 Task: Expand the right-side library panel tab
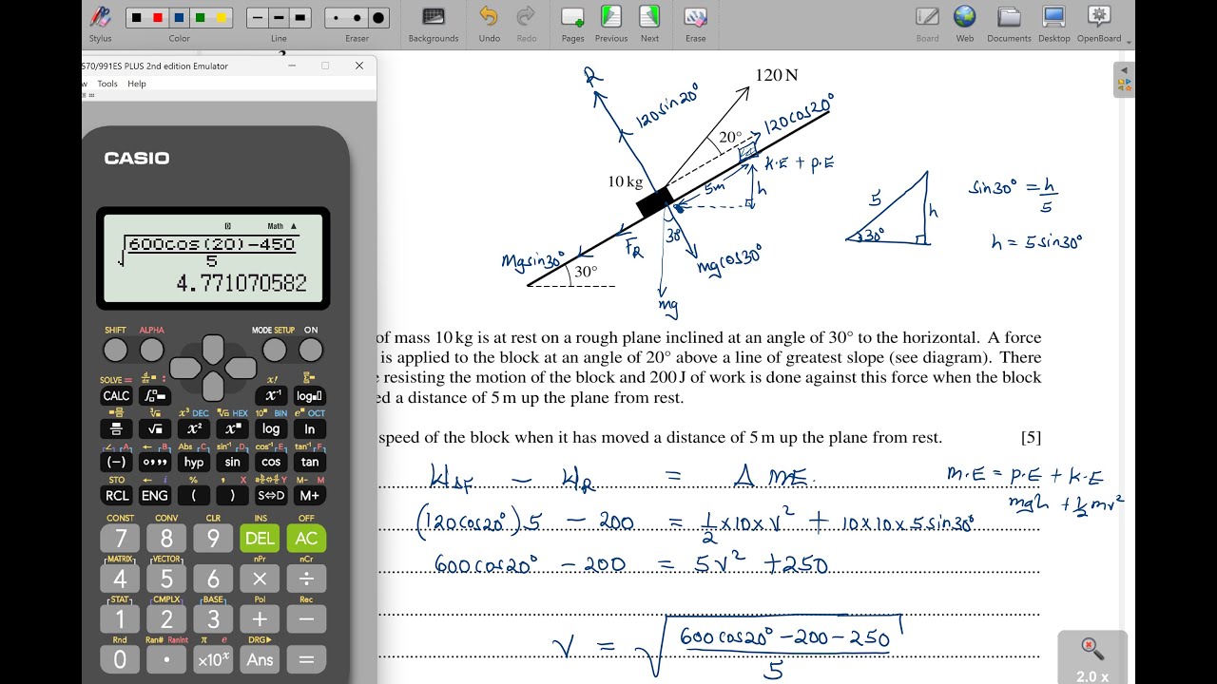pos(1124,80)
